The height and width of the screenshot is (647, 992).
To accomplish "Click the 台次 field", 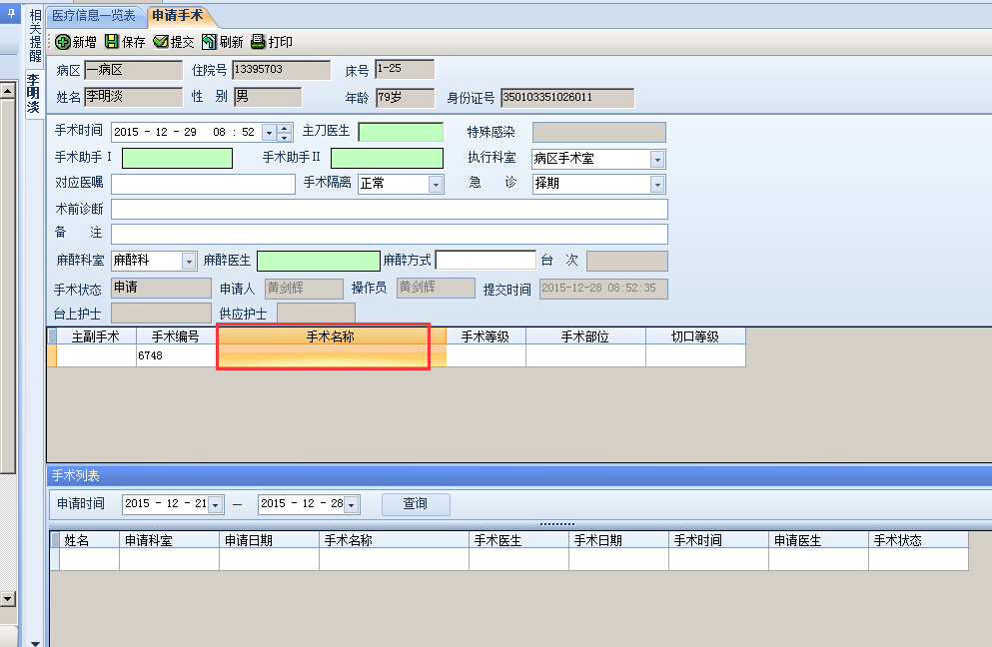I will pos(627,261).
